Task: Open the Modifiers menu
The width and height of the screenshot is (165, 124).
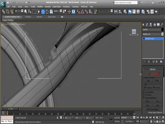Action: point(40,7)
